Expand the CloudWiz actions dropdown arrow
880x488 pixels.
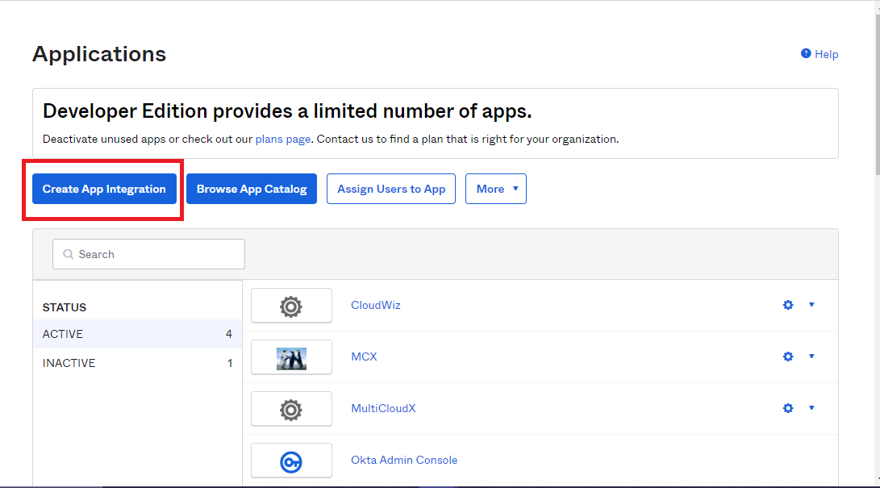pyautogui.click(x=811, y=305)
